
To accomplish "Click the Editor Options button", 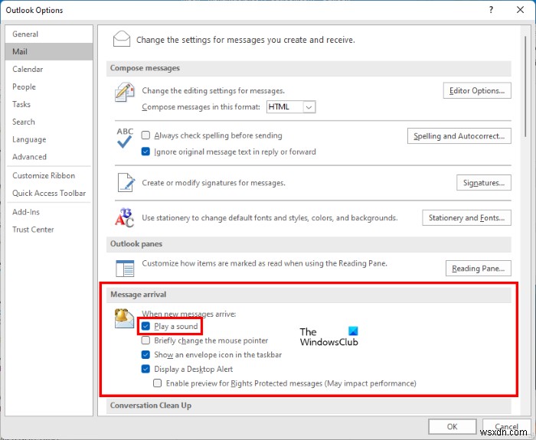I will point(477,90).
